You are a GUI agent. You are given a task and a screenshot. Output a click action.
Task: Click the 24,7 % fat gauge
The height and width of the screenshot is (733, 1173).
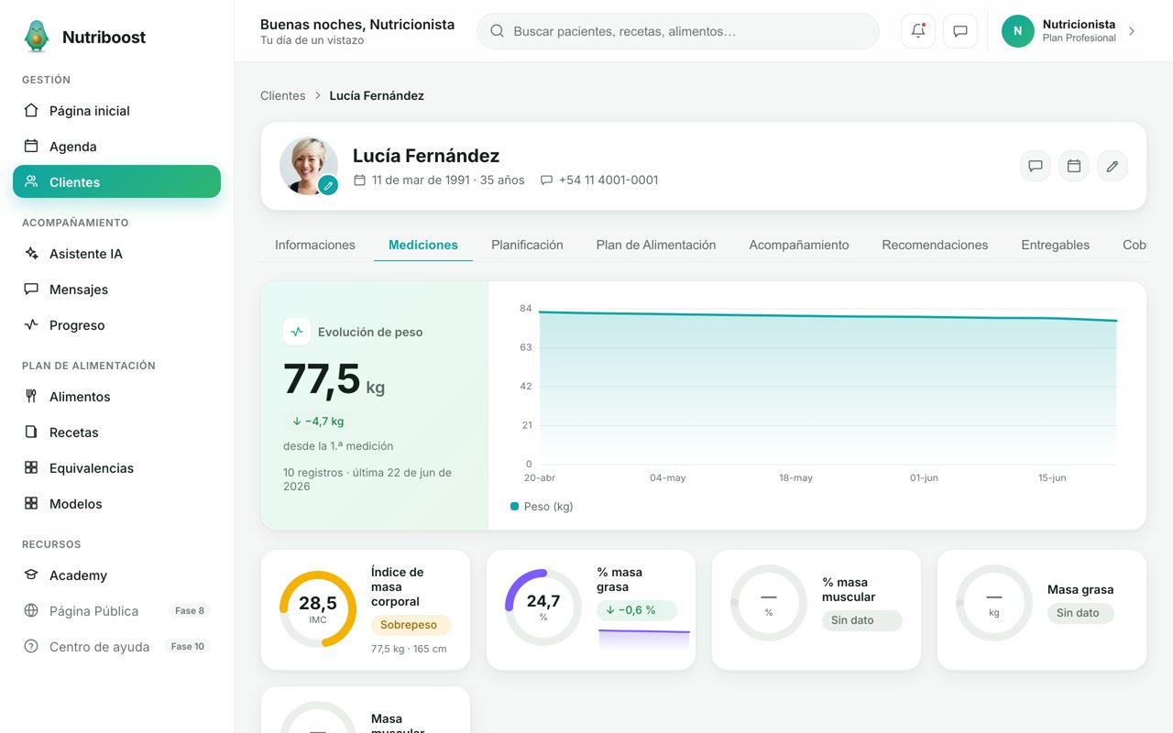coord(543,607)
